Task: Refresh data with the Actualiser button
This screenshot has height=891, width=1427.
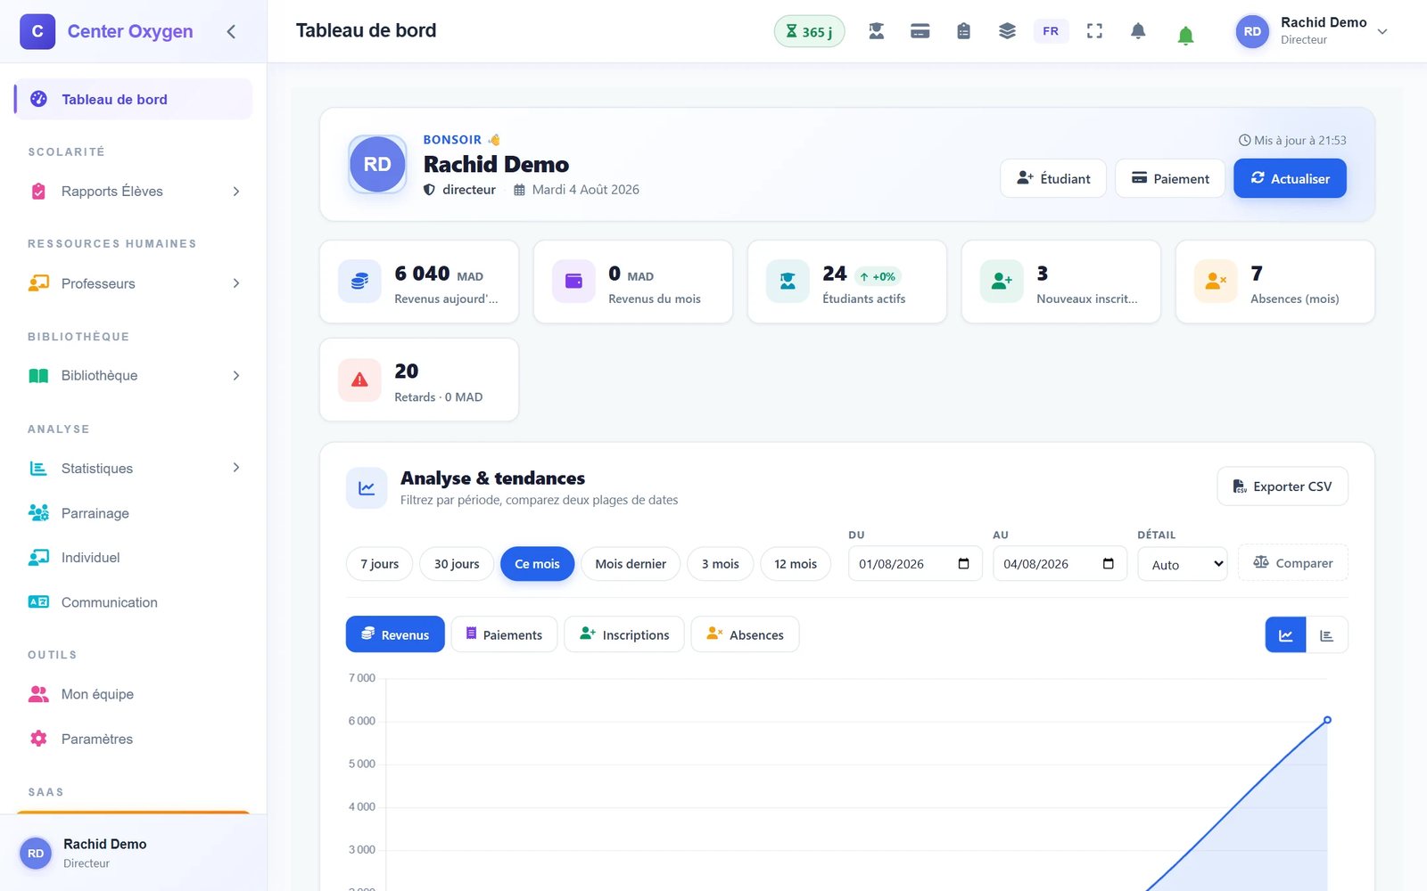Action: (1290, 178)
